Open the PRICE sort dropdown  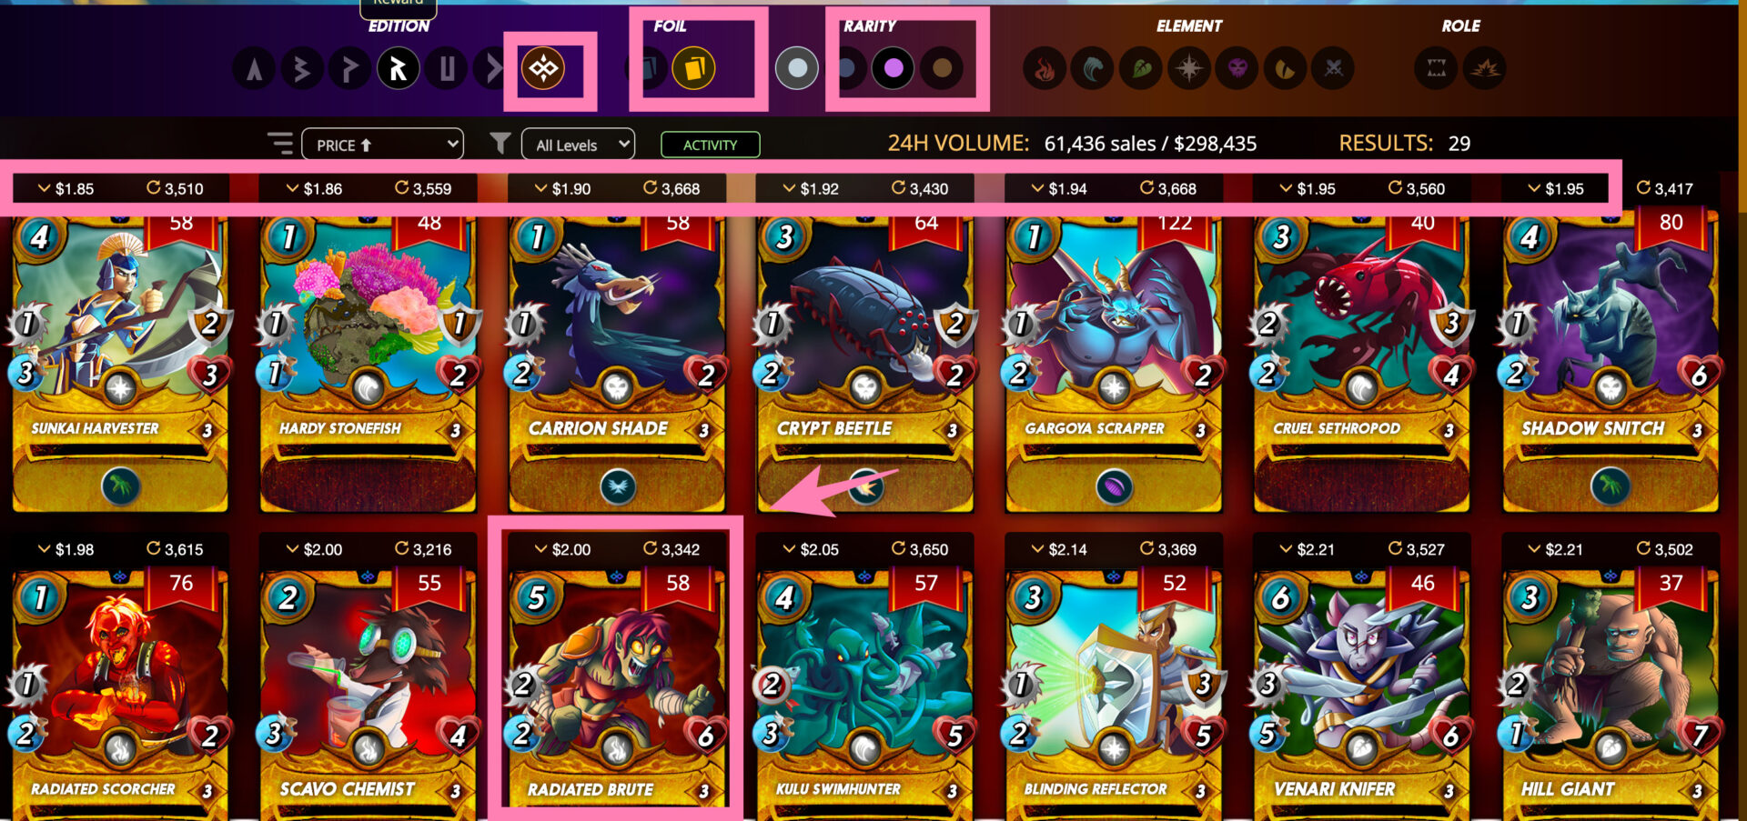pos(382,145)
